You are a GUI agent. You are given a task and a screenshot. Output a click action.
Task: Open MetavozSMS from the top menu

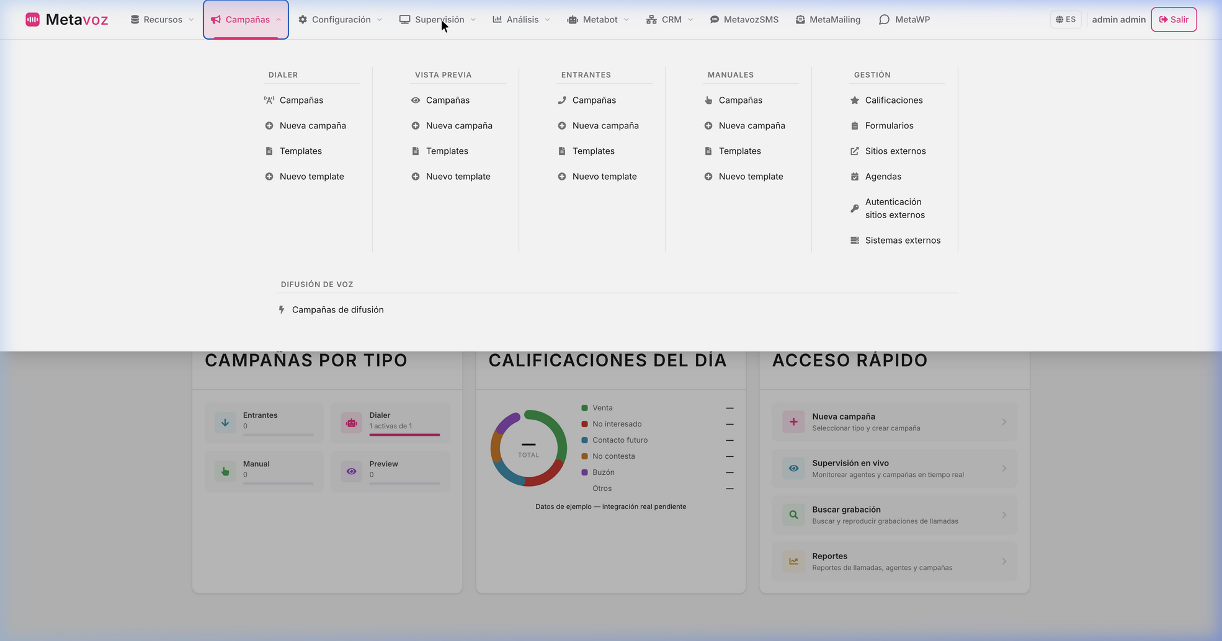coord(744,20)
